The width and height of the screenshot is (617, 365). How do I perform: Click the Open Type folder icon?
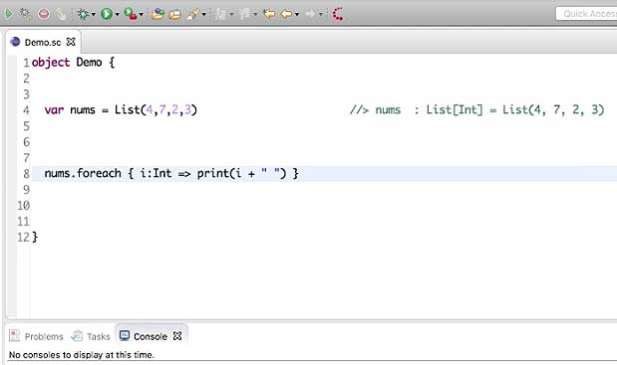[x=157, y=14]
